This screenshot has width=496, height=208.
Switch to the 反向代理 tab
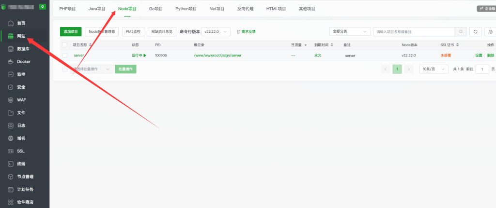(246, 9)
